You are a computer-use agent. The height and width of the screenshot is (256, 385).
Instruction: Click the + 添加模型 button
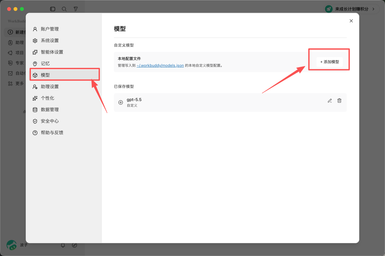[x=330, y=62]
